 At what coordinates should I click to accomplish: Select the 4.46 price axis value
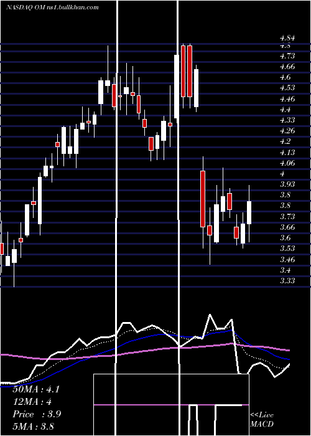287,99
